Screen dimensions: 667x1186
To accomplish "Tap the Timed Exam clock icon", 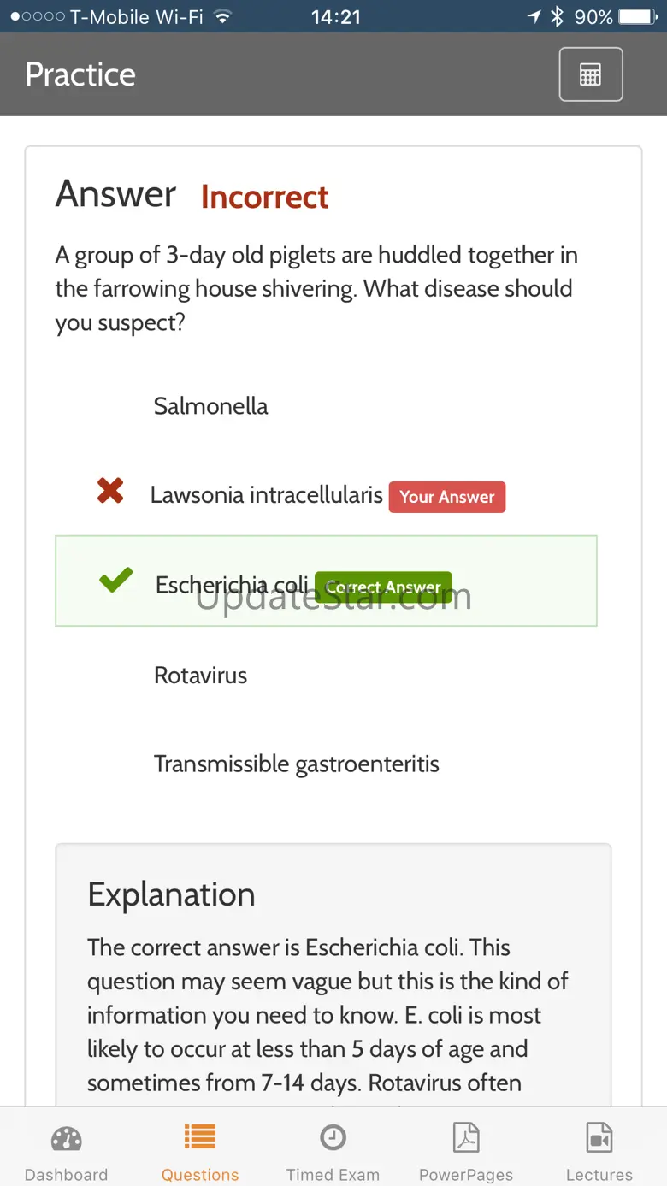I will point(333,1137).
